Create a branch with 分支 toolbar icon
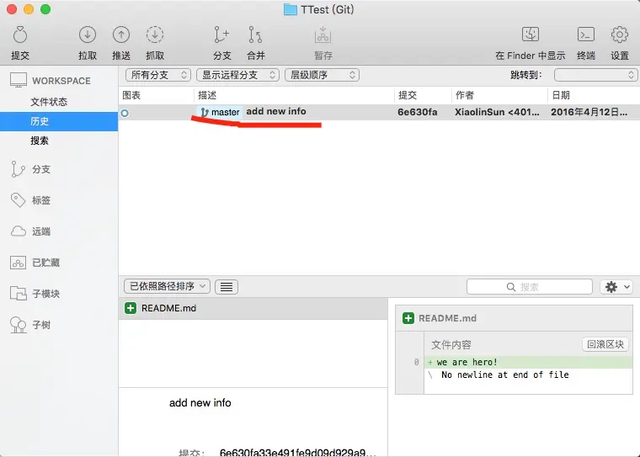The width and height of the screenshot is (640, 457). click(x=221, y=35)
